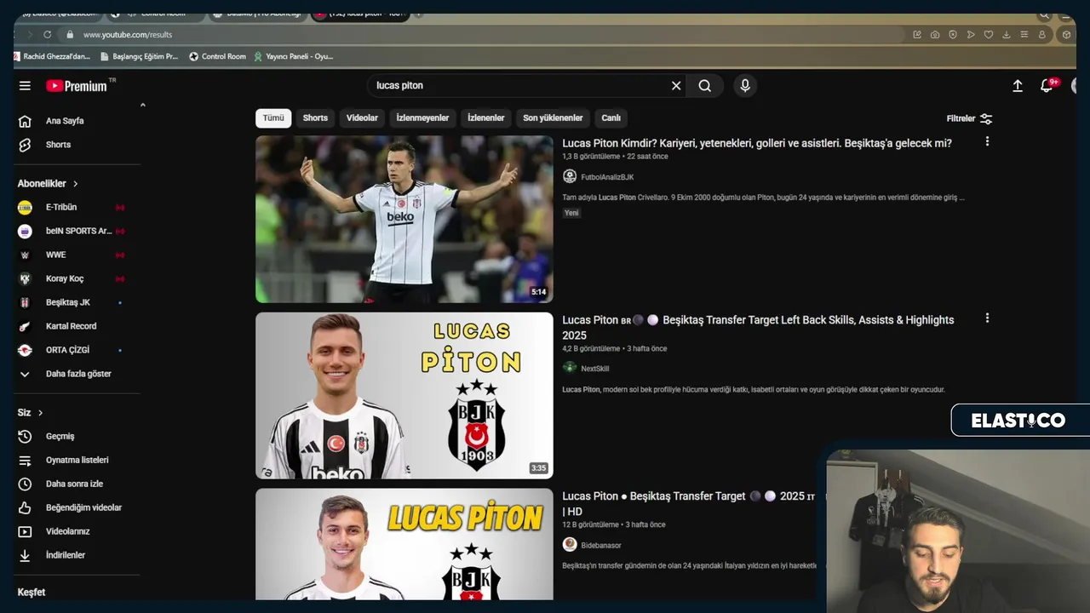1090x613 pixels.
Task: Play the 5:14 Lucas Piton thumbnail
Action: tap(404, 220)
